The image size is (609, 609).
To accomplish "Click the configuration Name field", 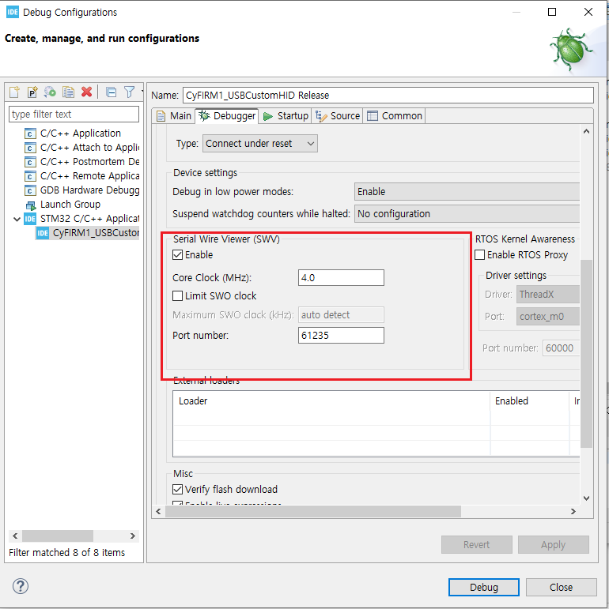I will pyautogui.click(x=388, y=95).
